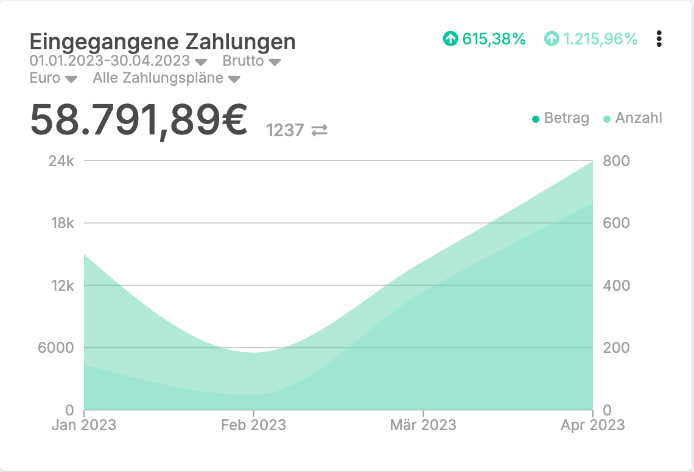Image resolution: width=694 pixels, height=472 pixels.
Task: Click the 1237 transaction count
Action: [x=285, y=130]
